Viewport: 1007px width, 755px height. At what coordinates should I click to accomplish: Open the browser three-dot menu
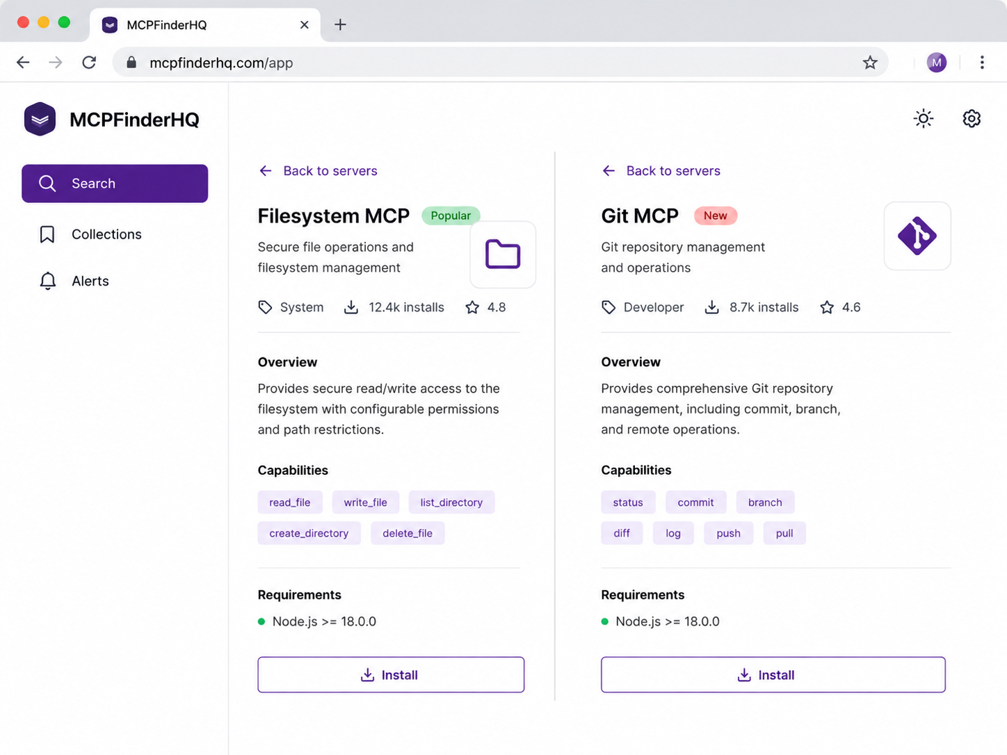[982, 63]
